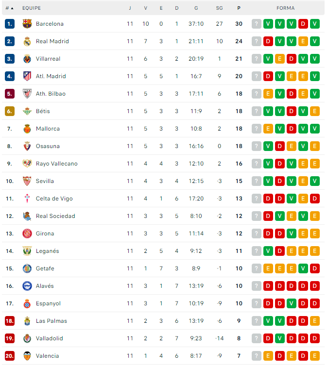Open the Girona team link
This screenshot has height=367, width=328.
45,234
